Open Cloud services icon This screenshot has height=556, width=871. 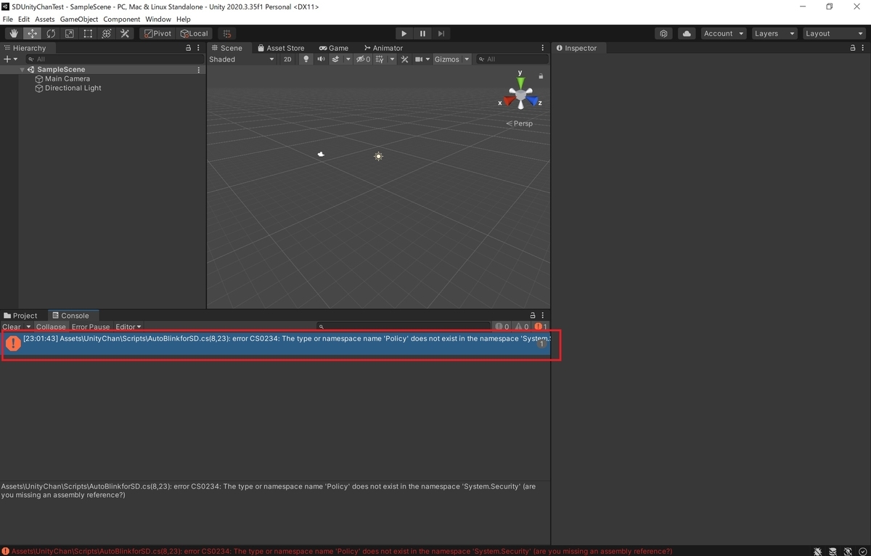coord(686,33)
